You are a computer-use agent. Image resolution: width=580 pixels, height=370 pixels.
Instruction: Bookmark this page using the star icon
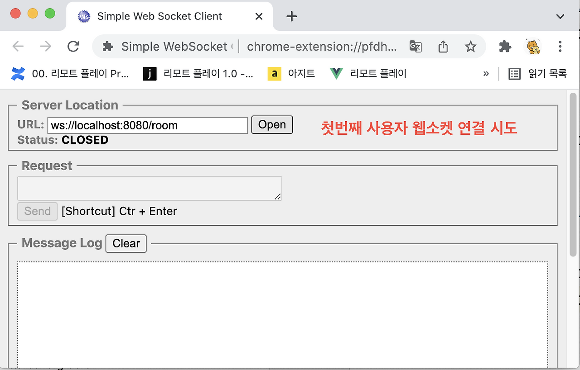471,46
